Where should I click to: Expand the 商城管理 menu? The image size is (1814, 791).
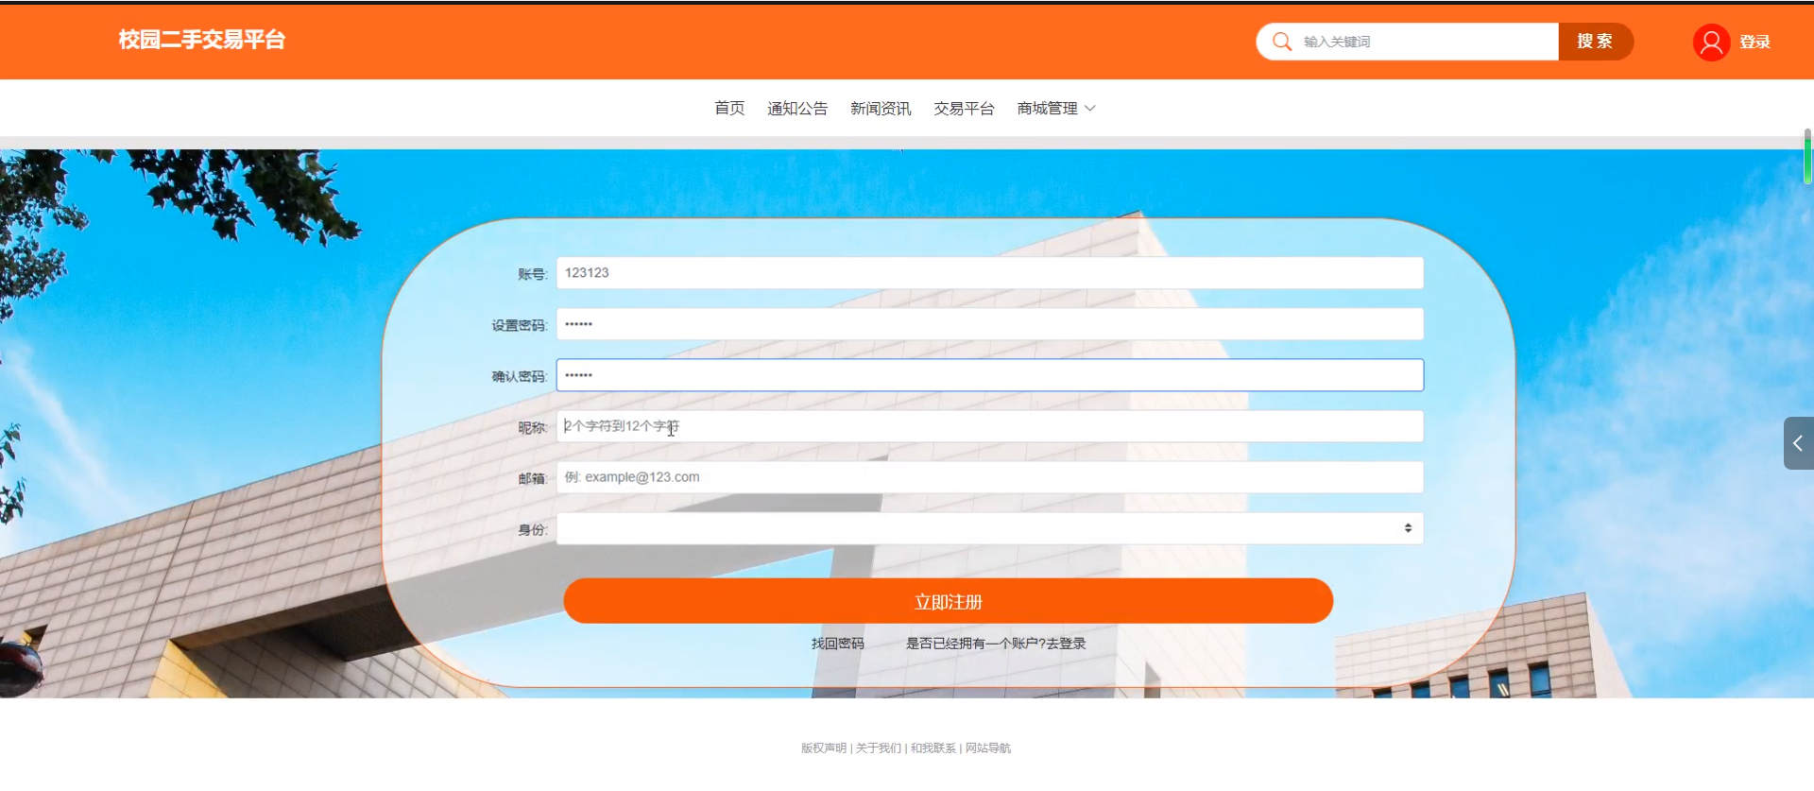tap(1055, 109)
